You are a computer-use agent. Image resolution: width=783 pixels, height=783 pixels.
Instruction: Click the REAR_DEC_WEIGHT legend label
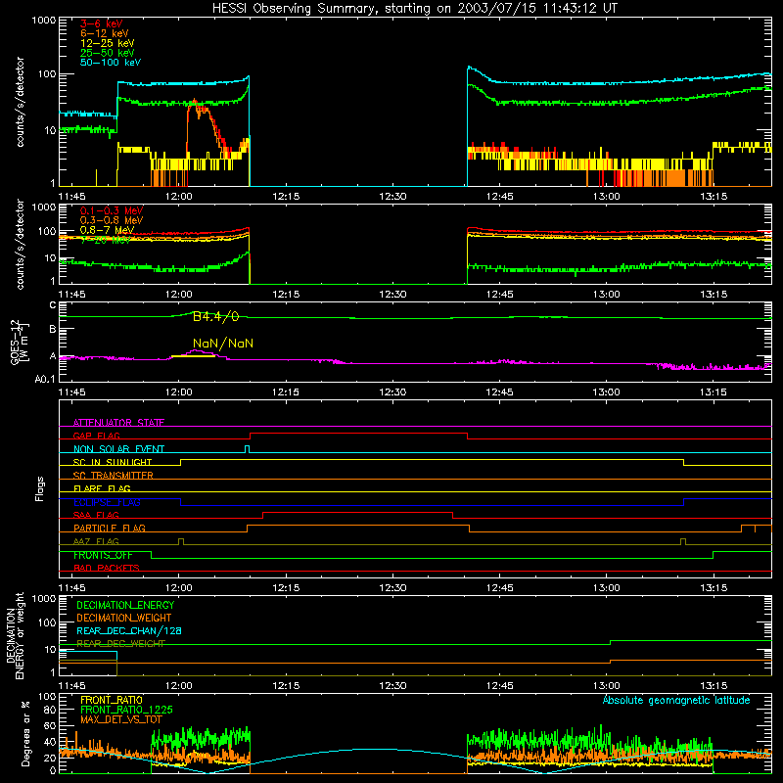[x=120, y=644]
